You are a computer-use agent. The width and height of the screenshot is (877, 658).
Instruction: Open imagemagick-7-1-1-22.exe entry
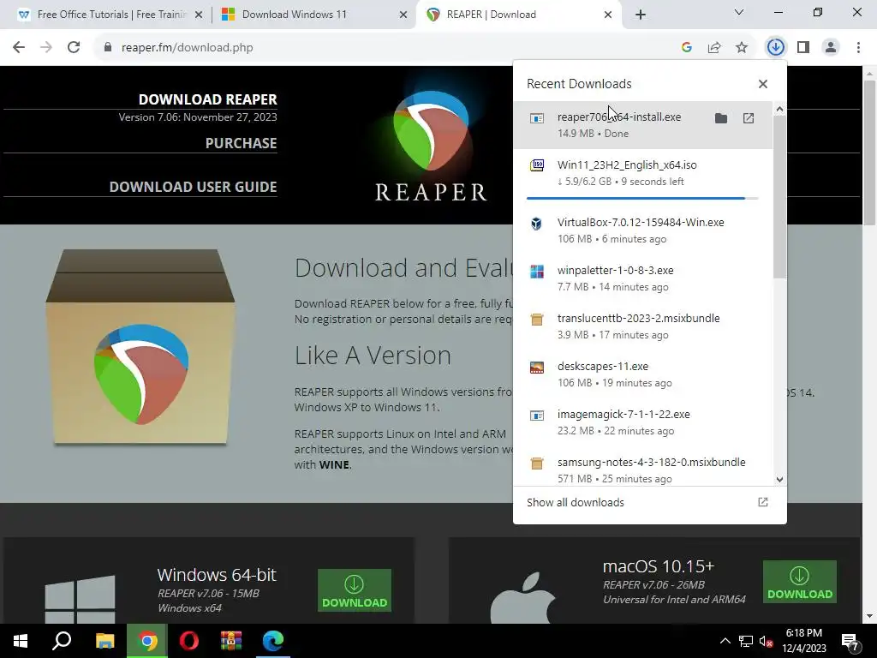642,422
